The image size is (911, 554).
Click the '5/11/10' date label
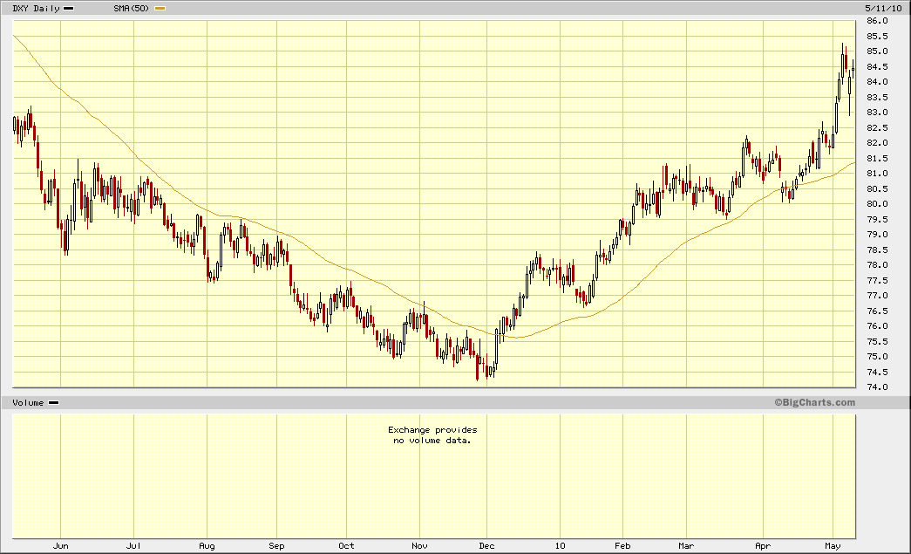pos(883,9)
